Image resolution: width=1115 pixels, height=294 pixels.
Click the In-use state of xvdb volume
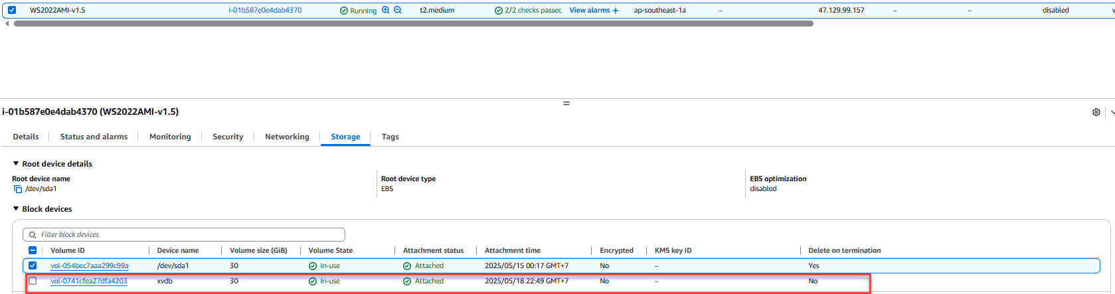coord(324,281)
